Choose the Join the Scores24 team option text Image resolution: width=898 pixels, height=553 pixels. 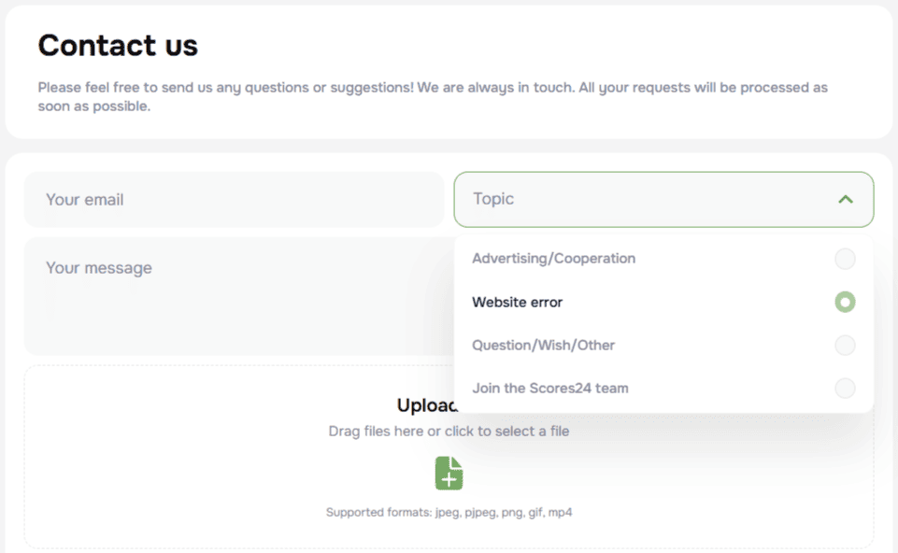pos(549,389)
